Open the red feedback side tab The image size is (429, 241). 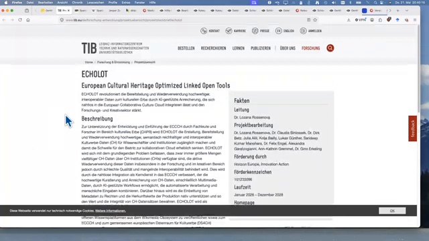pyautogui.click(x=413, y=129)
